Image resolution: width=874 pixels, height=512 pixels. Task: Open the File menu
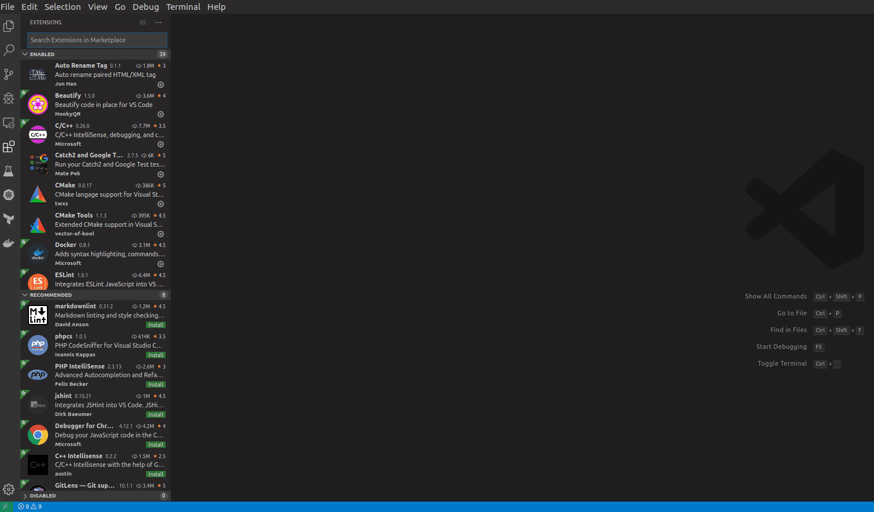click(8, 7)
